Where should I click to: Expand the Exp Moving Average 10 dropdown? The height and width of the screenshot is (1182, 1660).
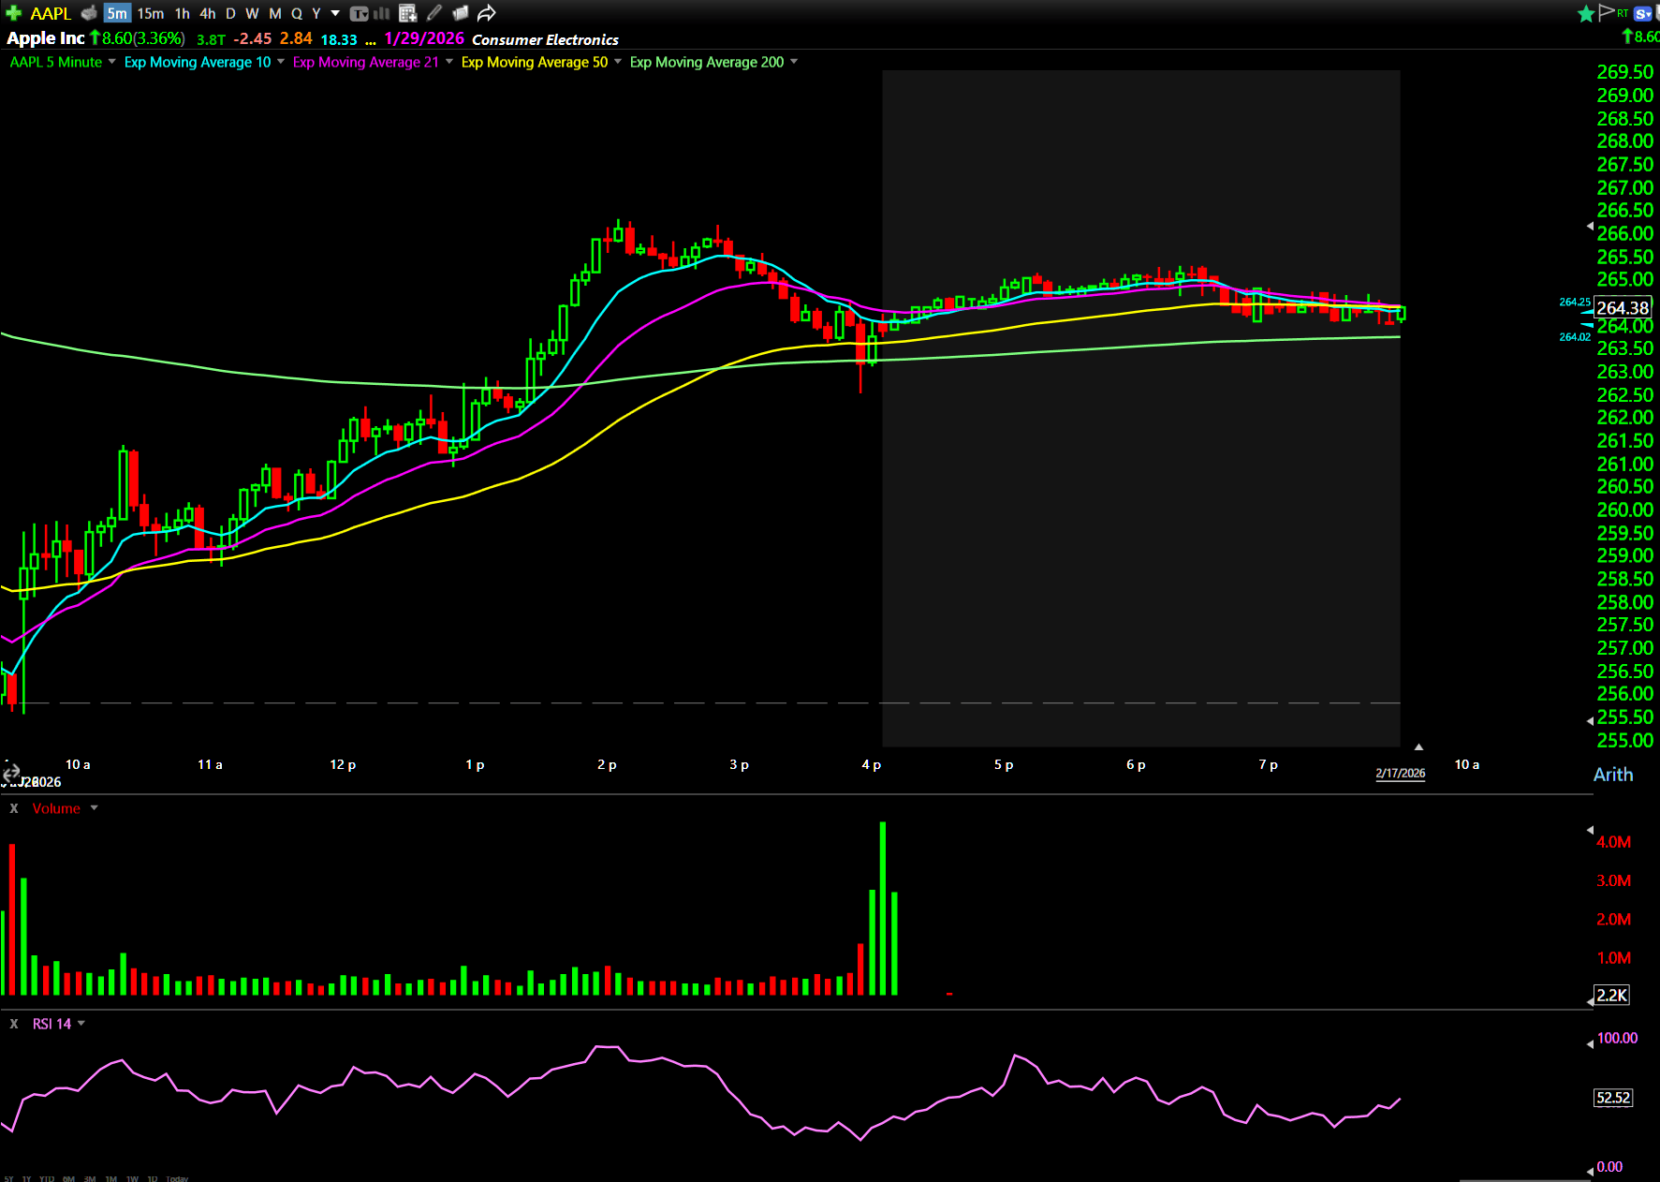pyautogui.click(x=280, y=62)
